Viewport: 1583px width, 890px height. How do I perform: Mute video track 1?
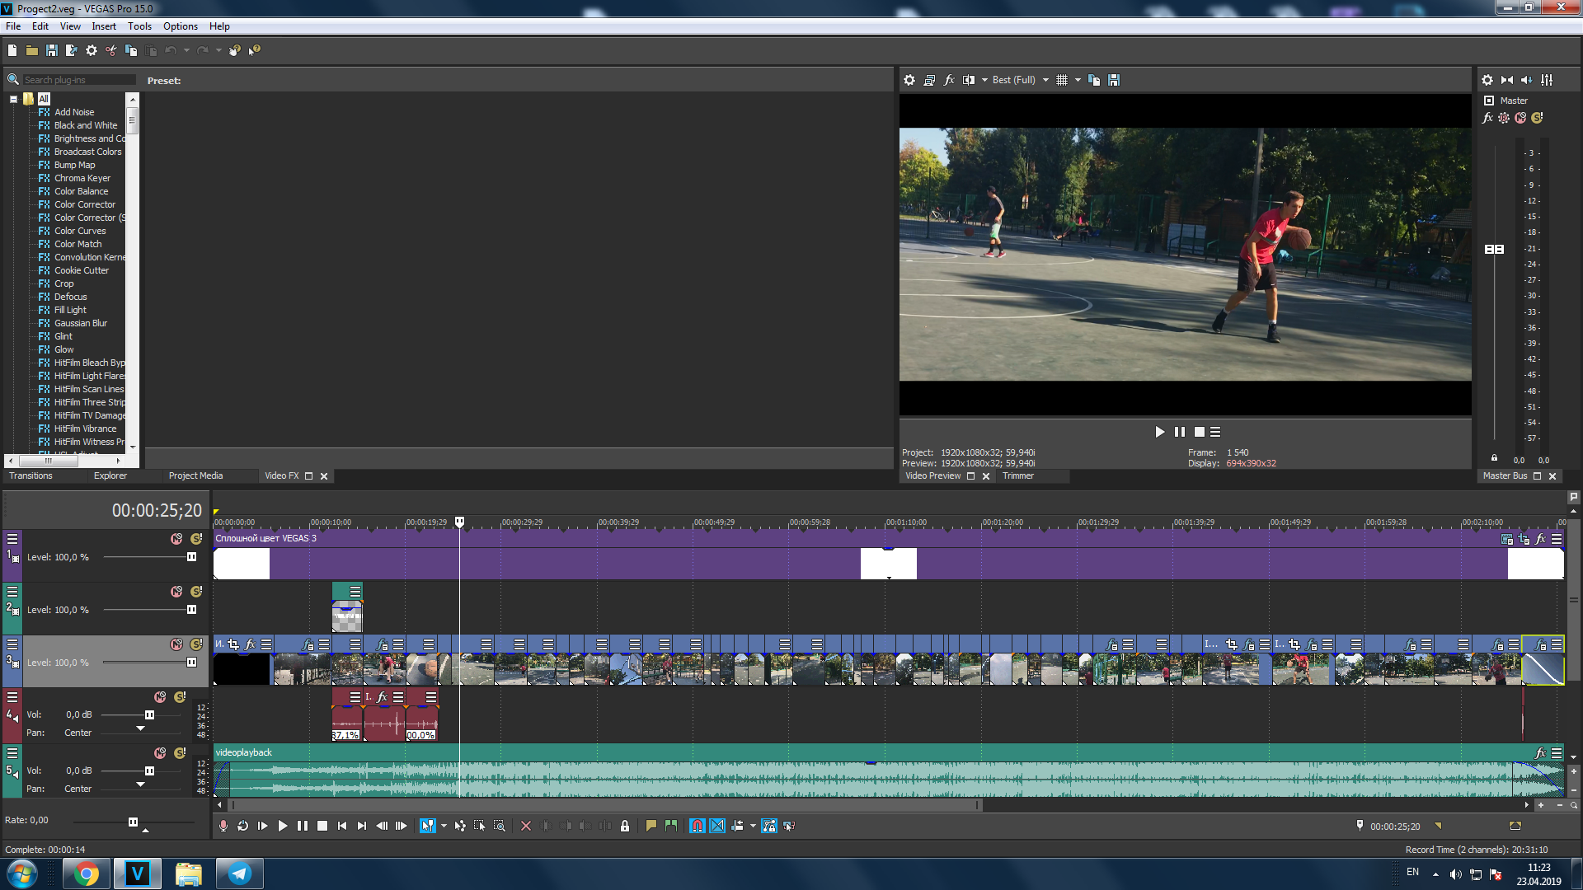(176, 539)
